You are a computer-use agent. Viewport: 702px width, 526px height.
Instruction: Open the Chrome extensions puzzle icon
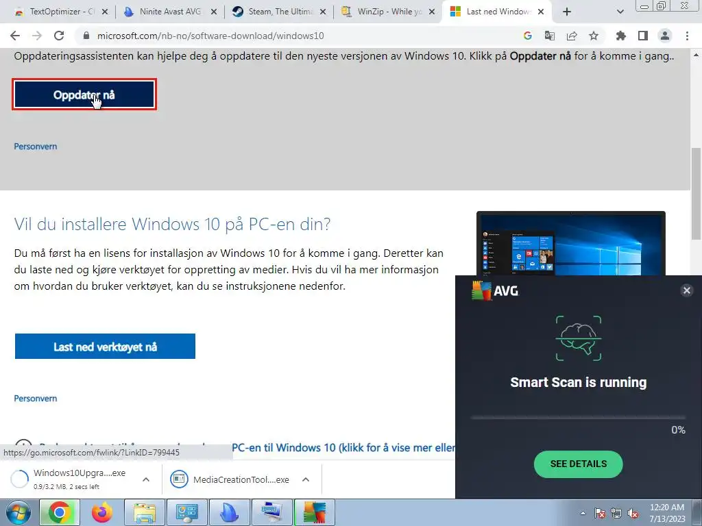[621, 36]
